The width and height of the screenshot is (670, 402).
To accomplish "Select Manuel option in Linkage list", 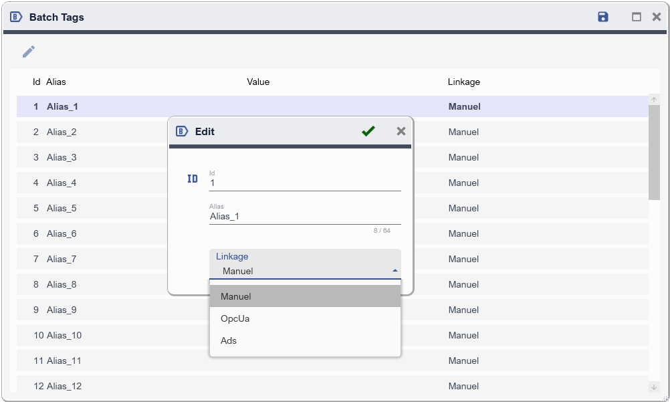I will click(305, 296).
